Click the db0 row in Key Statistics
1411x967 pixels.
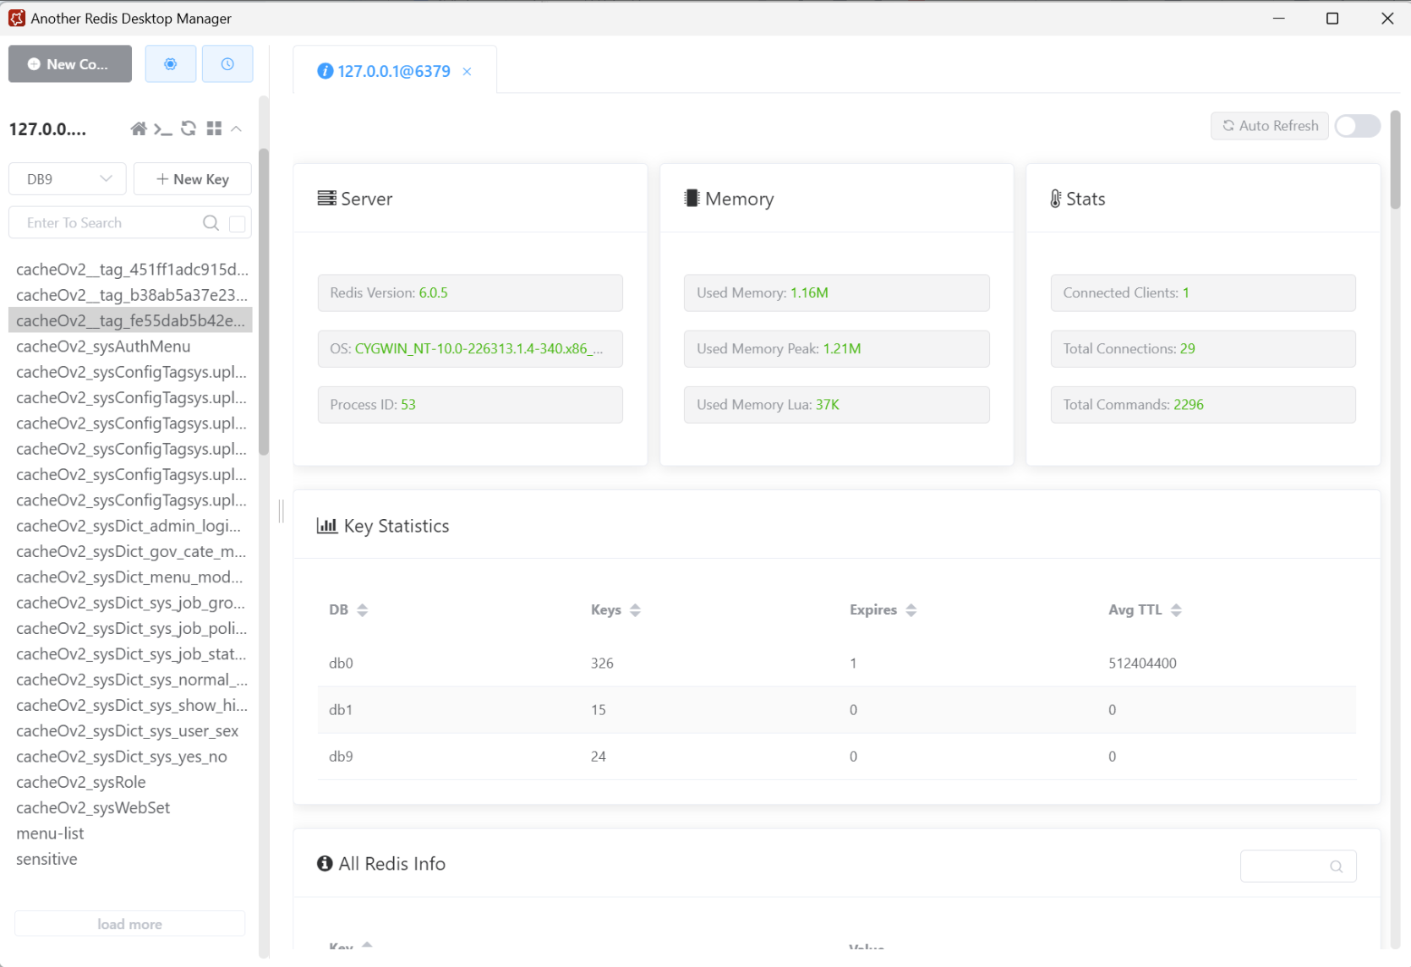point(837,664)
